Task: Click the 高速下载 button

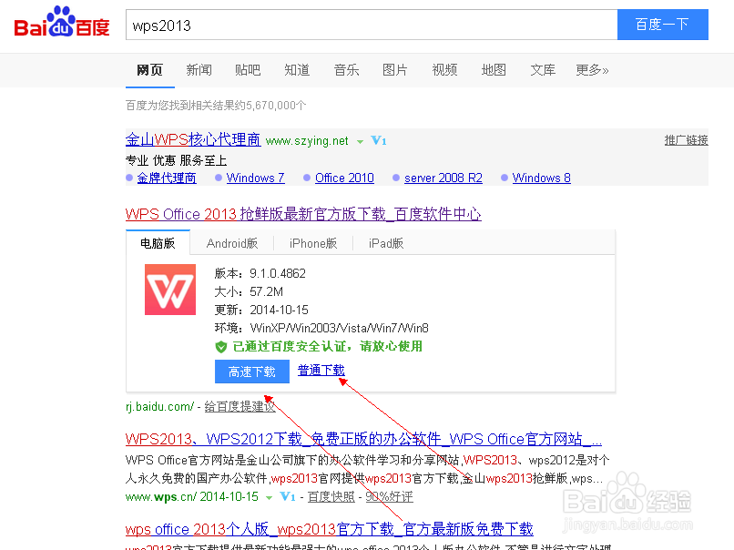Action: click(252, 372)
